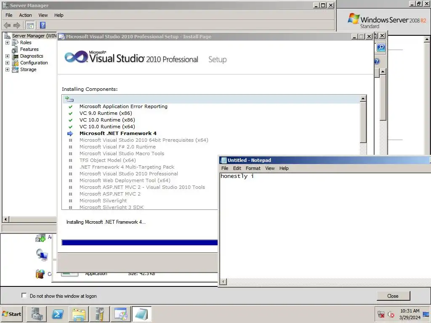Click the add server icon below Server Manager
The height and width of the screenshot is (323, 431).
coord(40,238)
